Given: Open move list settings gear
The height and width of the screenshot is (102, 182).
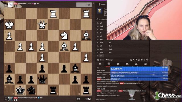Looking at the screenshot, I should 147,59.
